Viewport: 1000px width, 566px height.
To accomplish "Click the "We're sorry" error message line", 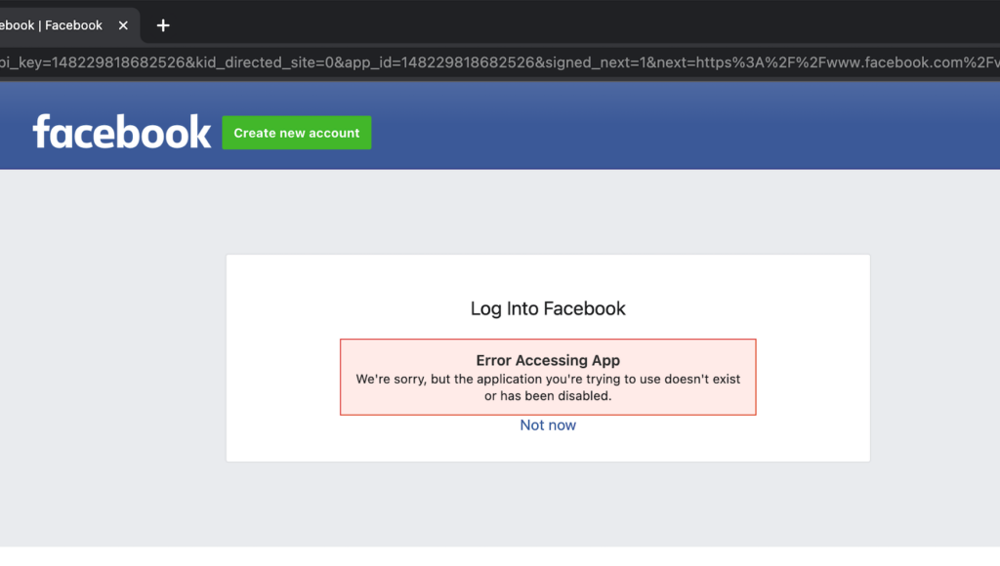I will 548,379.
